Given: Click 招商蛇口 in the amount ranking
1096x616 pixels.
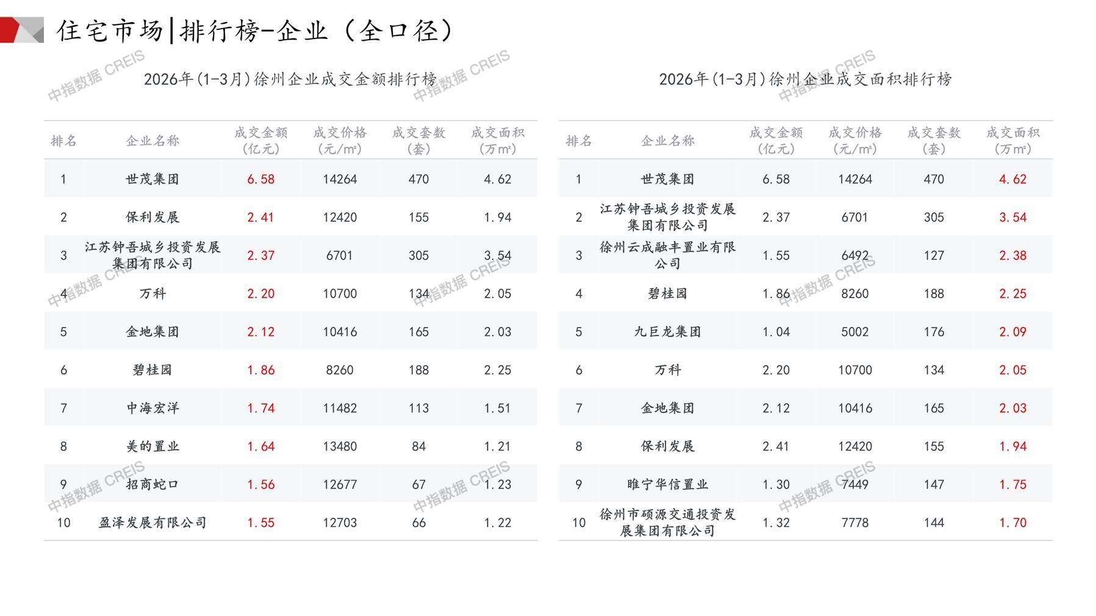Looking at the screenshot, I should click(x=152, y=484).
